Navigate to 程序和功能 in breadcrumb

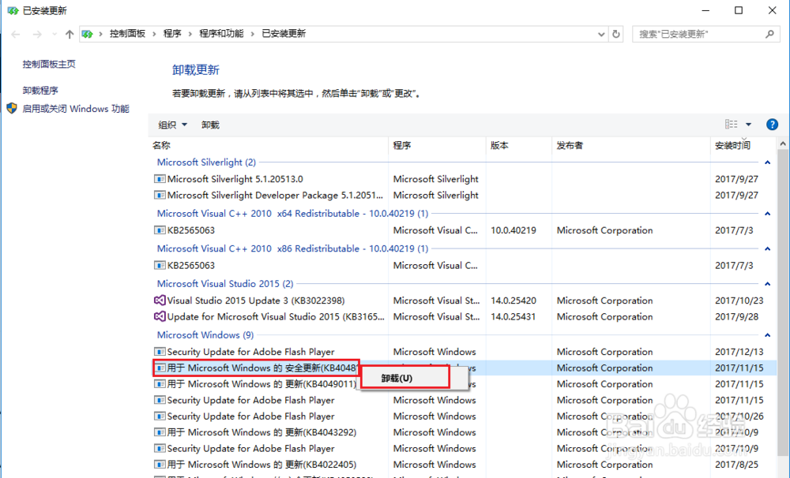221,34
